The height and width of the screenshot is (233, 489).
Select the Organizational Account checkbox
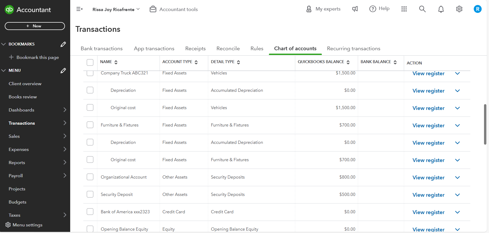coord(90,177)
